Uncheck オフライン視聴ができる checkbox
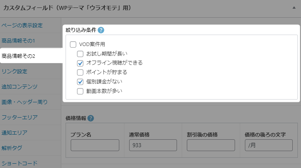Screen dimensions: 301x168 tap(80, 63)
